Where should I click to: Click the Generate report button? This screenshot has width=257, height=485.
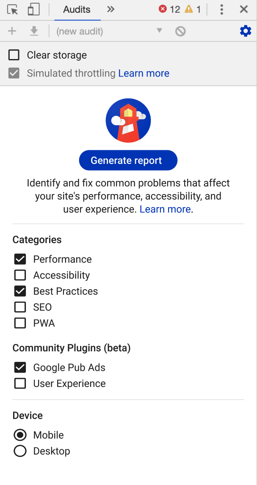[x=128, y=160]
